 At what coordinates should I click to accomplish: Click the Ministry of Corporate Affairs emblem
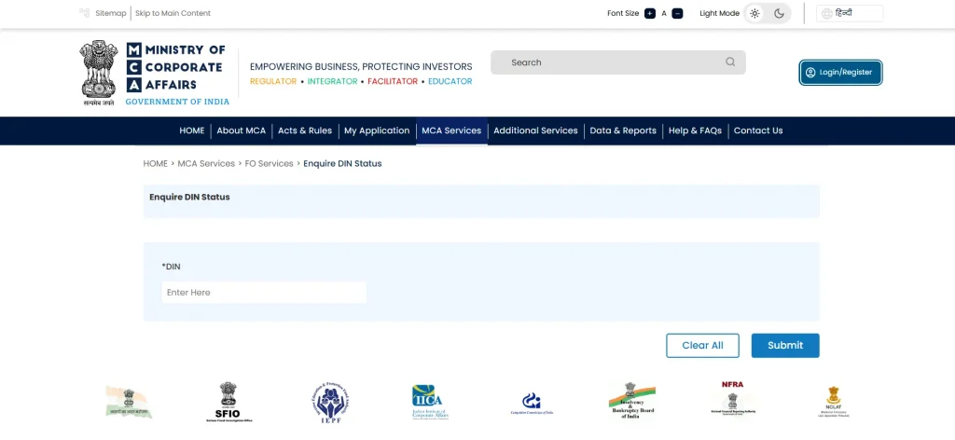(99, 73)
